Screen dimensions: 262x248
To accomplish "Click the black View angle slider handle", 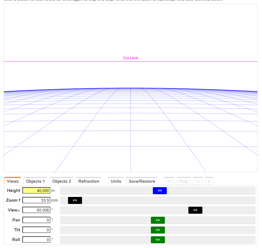I will [x=195, y=210].
